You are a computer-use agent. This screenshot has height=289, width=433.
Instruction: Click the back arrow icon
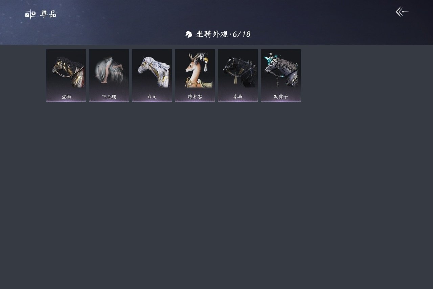click(402, 12)
